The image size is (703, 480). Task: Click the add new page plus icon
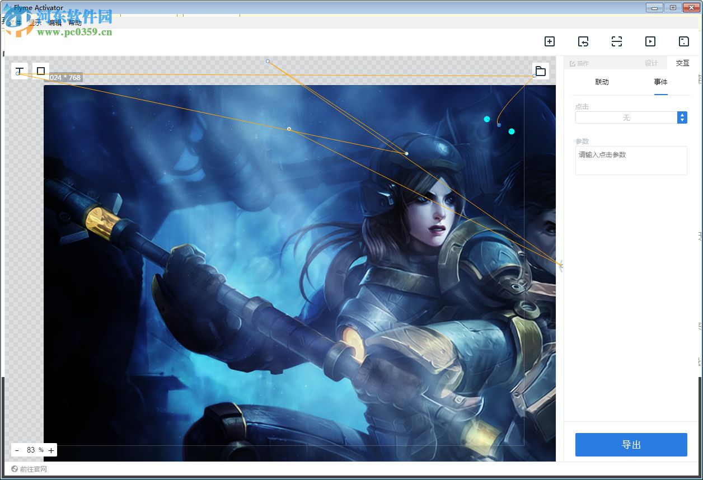click(x=550, y=41)
